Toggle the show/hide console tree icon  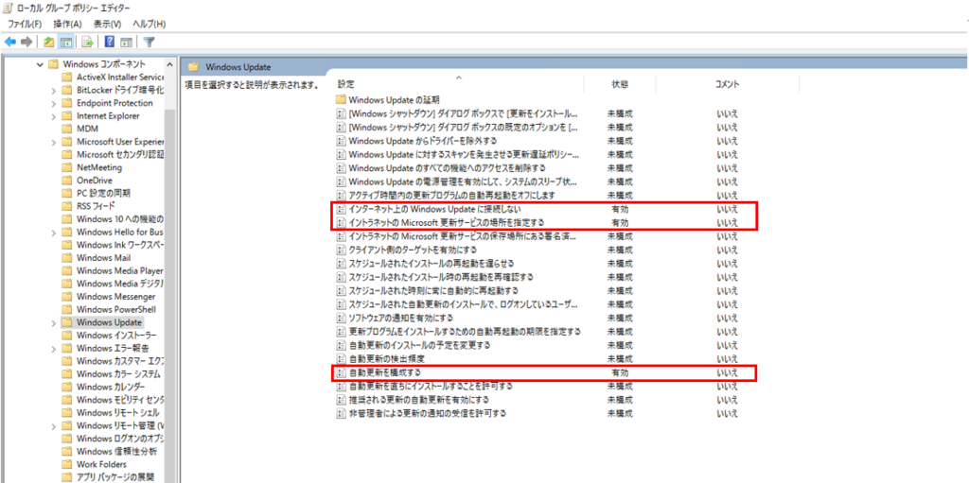[65, 42]
